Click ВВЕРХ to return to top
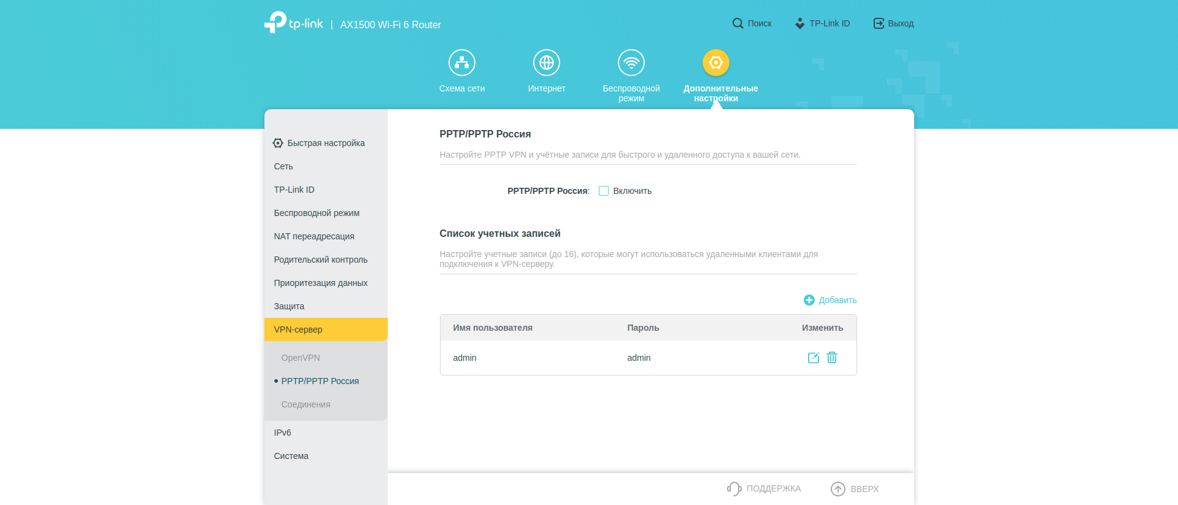Screen dimensions: 1178x505 click(x=855, y=488)
